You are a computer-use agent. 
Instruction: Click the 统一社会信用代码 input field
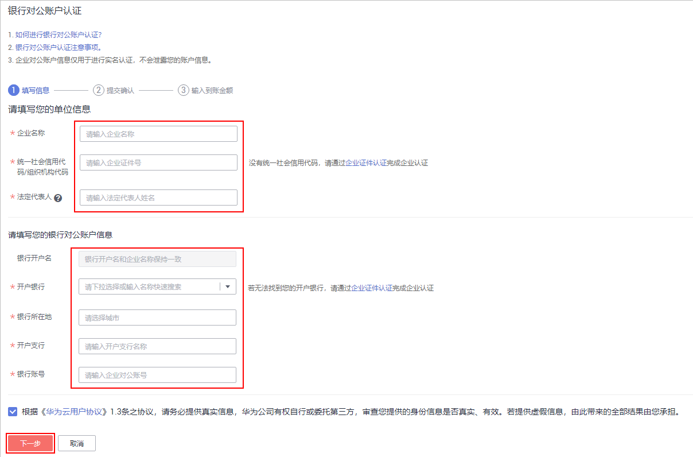[x=158, y=162]
